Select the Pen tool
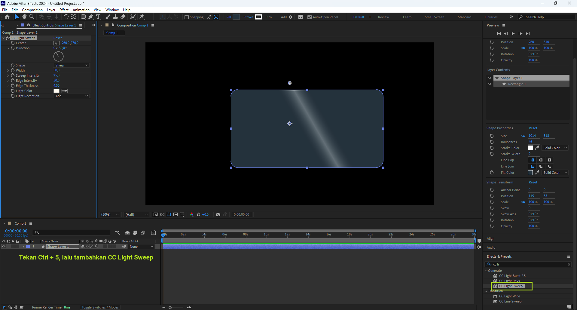The image size is (577, 310). [x=91, y=17]
